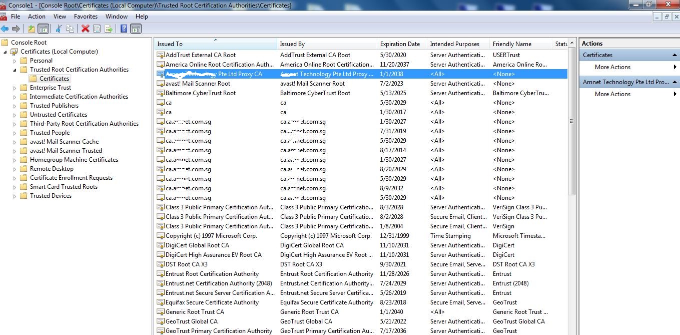Open the Help menu
The image size is (680, 335).
point(142,17)
